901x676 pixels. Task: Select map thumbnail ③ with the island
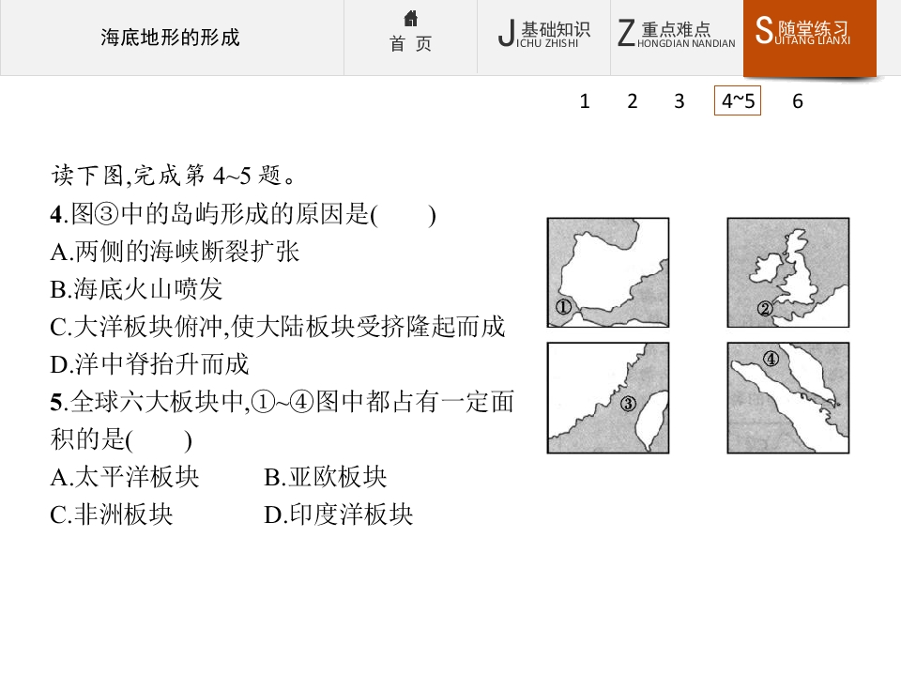(608, 397)
